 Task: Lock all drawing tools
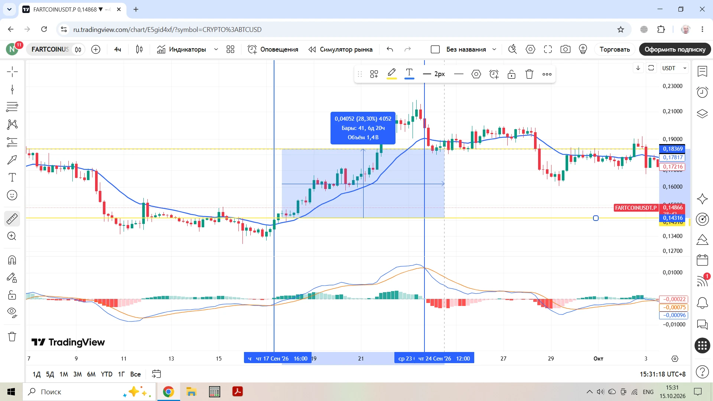click(12, 295)
